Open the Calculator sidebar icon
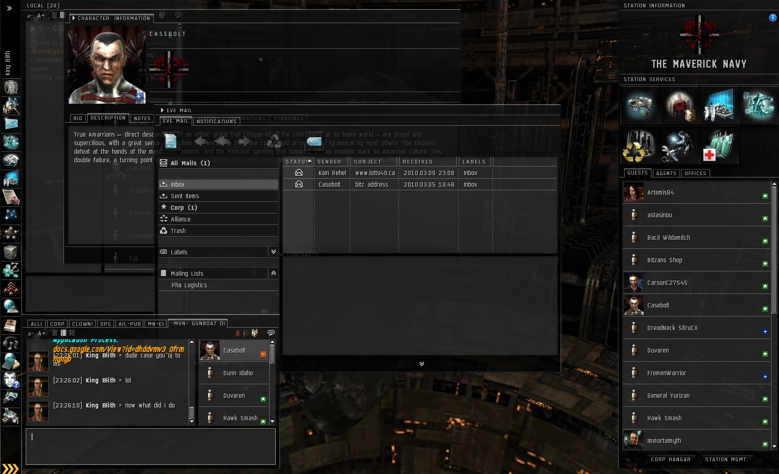This screenshot has height=474, width=779. pos(10,362)
